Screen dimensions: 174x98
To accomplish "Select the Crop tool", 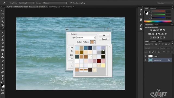I will (2, 25).
